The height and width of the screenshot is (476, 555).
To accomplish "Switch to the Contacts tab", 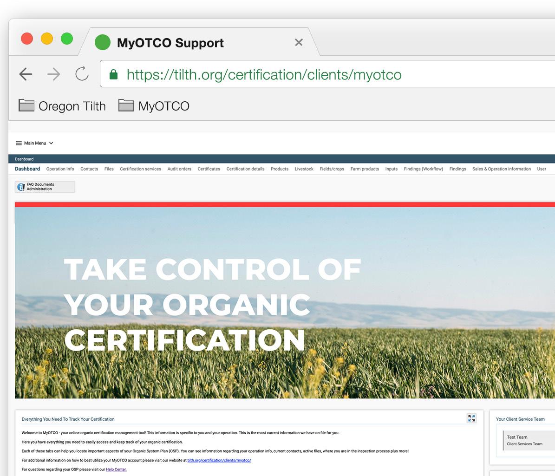I will click(x=89, y=169).
